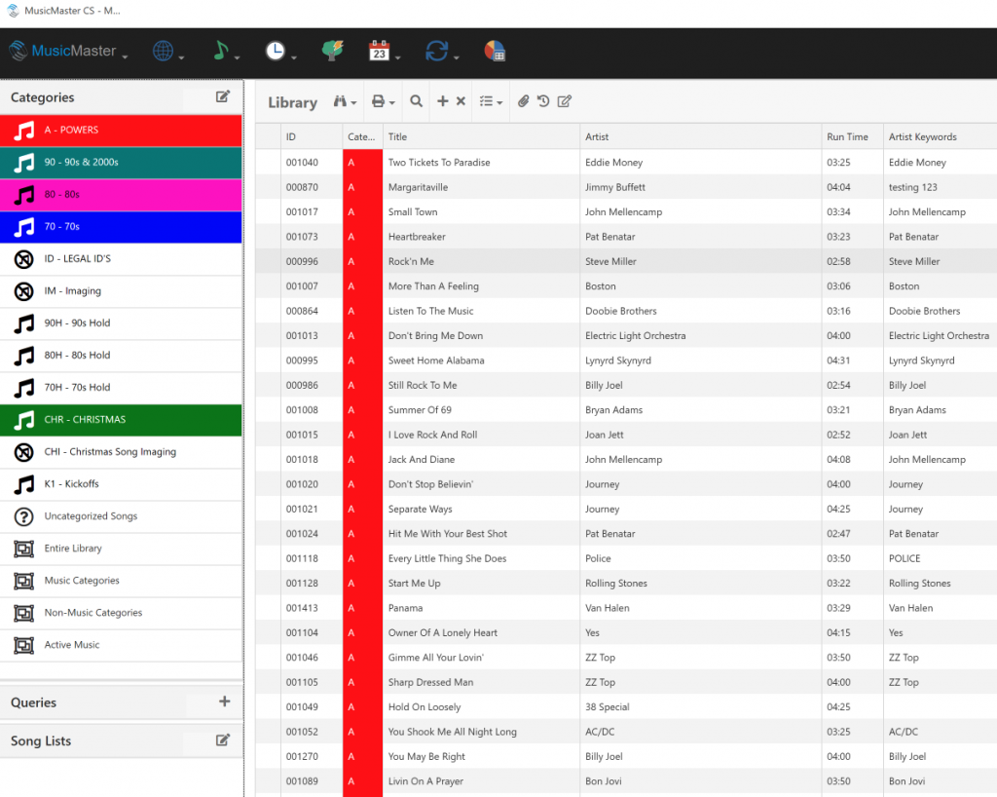Edit the Categories panel
This screenshot has width=997, height=797.
tap(223, 96)
